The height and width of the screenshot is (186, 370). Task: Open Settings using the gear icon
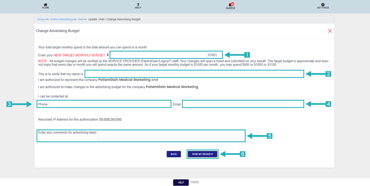[323, 5]
